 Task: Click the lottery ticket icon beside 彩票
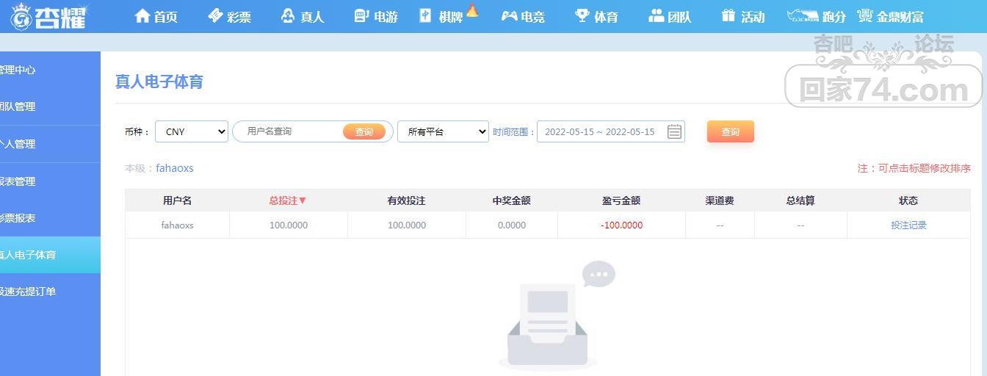click(215, 16)
